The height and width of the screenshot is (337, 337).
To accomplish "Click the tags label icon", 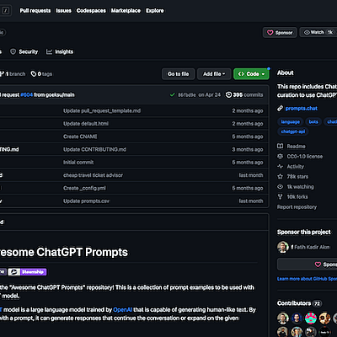I will 34,74.
